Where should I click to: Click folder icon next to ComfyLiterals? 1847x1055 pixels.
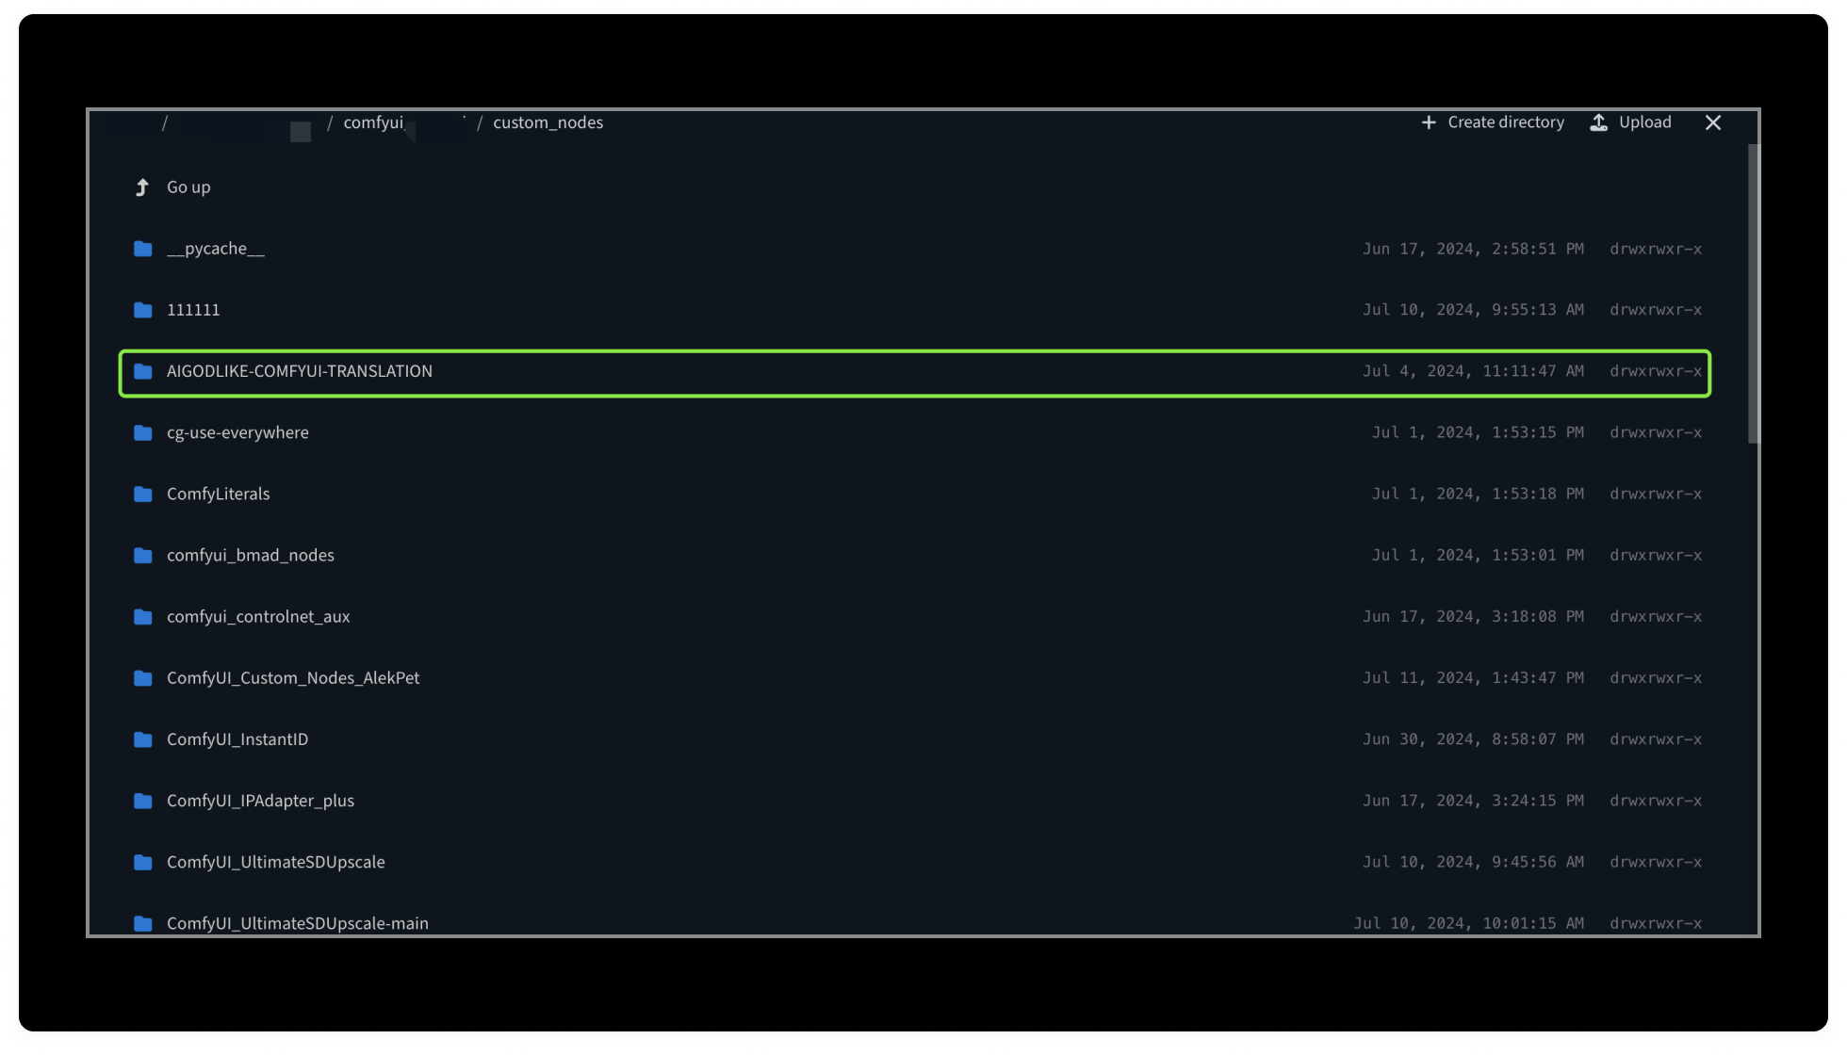[143, 494]
